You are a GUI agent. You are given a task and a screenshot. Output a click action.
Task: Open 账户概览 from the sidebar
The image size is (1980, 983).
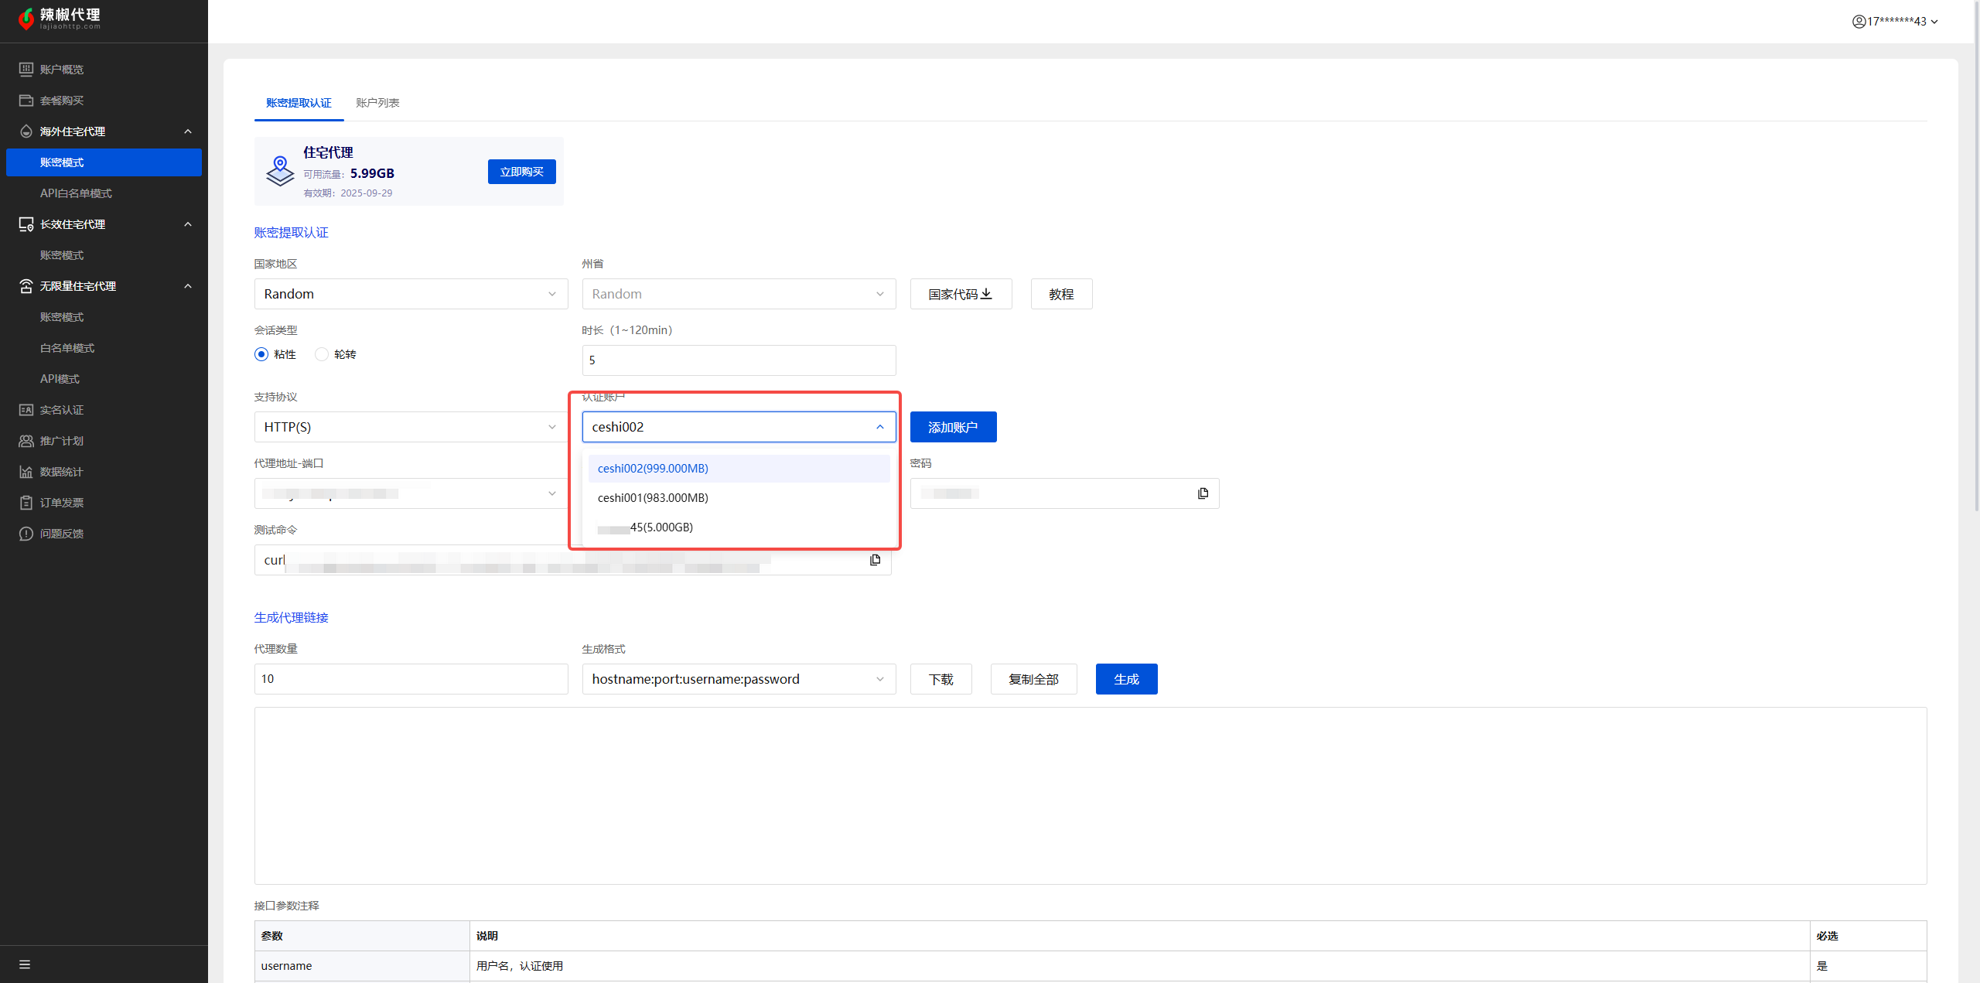point(62,70)
